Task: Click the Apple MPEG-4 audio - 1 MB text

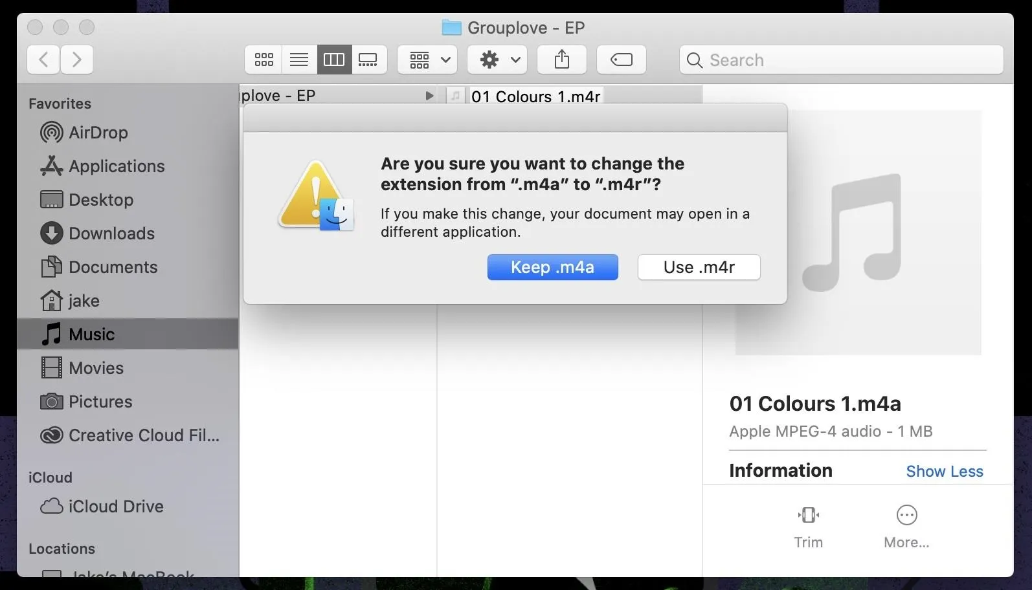Action: point(831,432)
